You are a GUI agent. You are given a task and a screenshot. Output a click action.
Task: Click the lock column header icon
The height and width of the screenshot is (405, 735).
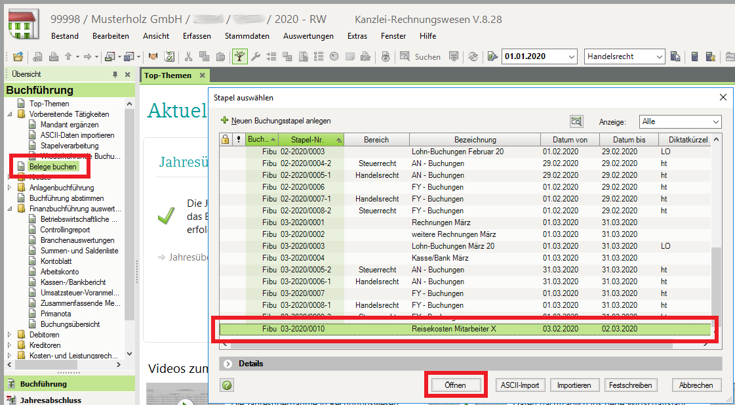pos(225,140)
